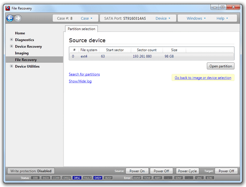Click the Power Cycle button
This screenshot has width=246, height=187.
[x=187, y=171]
